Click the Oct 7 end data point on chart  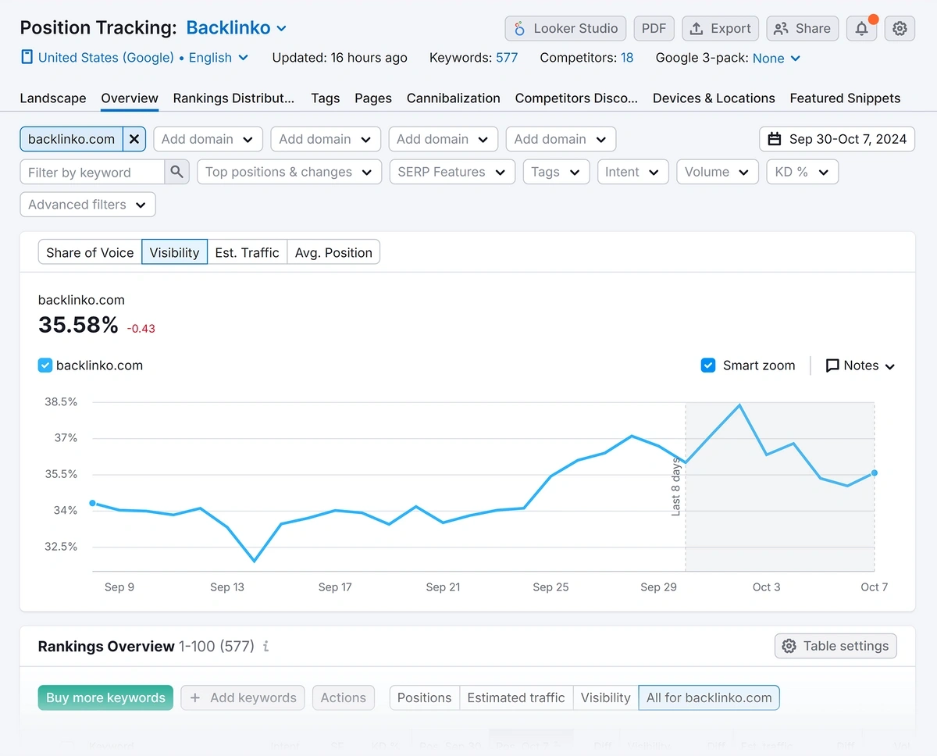875,472
